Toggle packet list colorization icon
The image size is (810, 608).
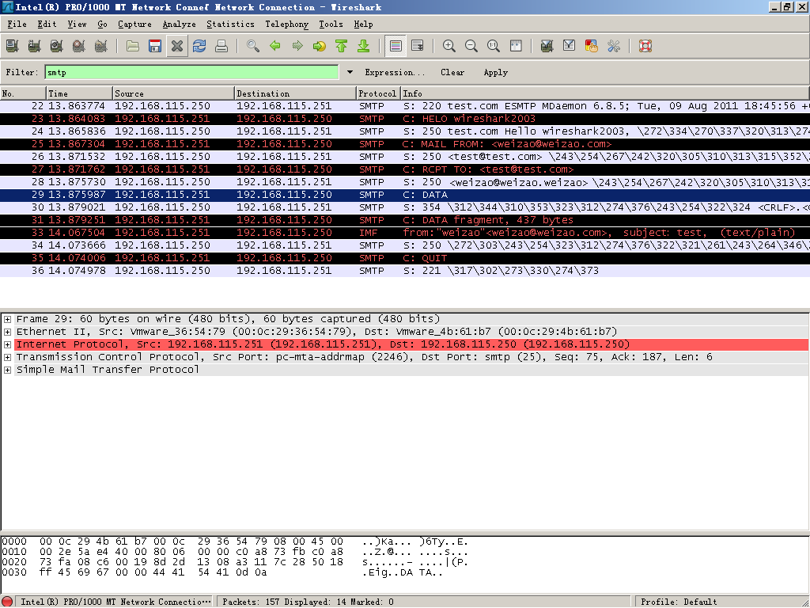(x=396, y=46)
